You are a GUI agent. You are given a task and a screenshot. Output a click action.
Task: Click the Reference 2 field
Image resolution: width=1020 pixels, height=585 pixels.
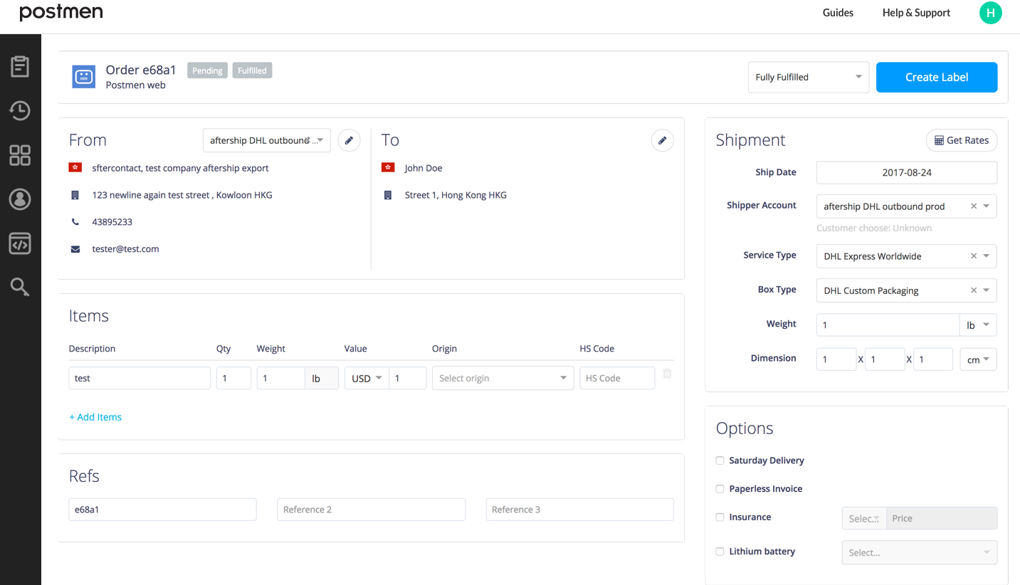pyautogui.click(x=371, y=510)
